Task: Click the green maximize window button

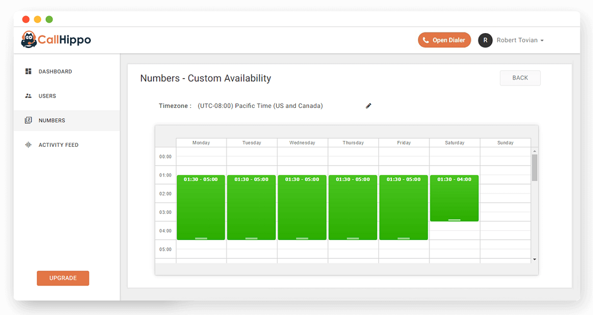Action: 49,20
